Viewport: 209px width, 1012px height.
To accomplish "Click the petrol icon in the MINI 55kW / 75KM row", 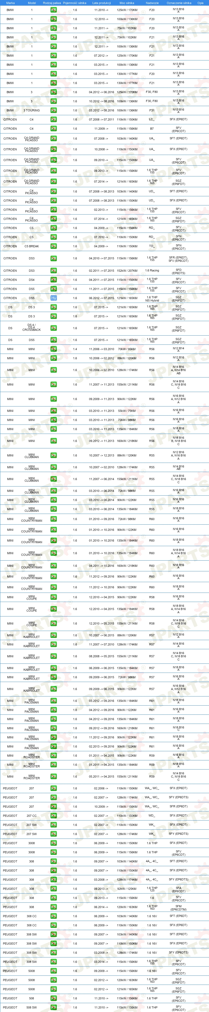I will 54,411.
